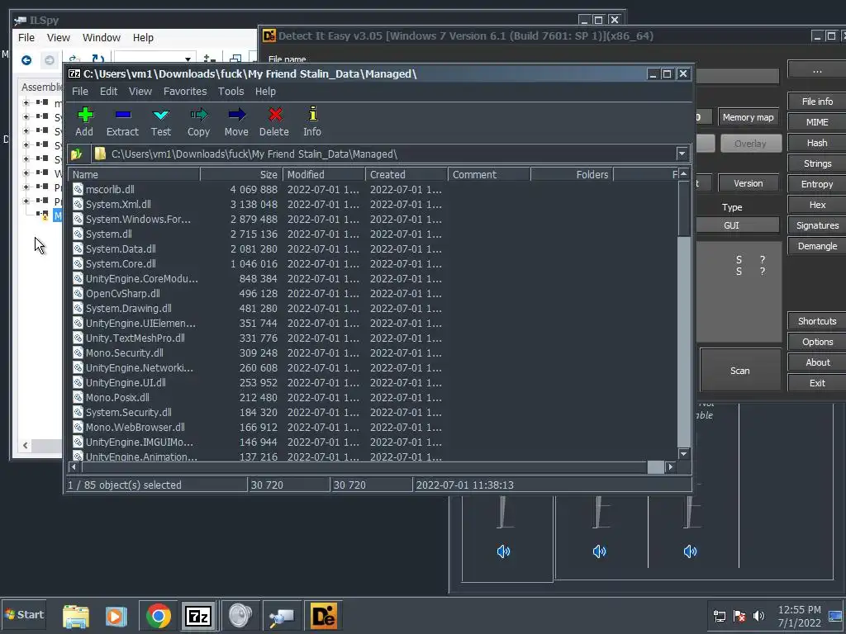
Task: Click the Hash button in Detect It Easy
Action: (817, 143)
